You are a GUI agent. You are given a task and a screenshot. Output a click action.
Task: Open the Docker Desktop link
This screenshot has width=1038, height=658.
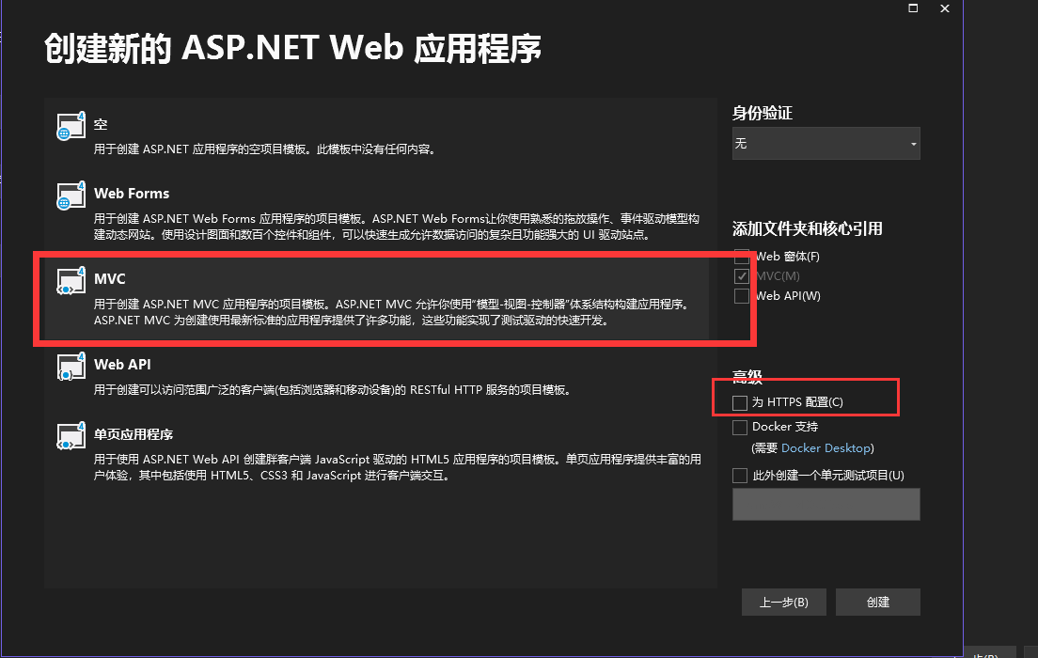point(826,448)
